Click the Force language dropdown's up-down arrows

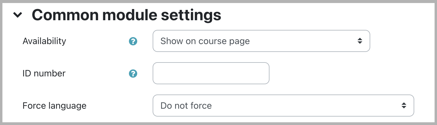404,106
